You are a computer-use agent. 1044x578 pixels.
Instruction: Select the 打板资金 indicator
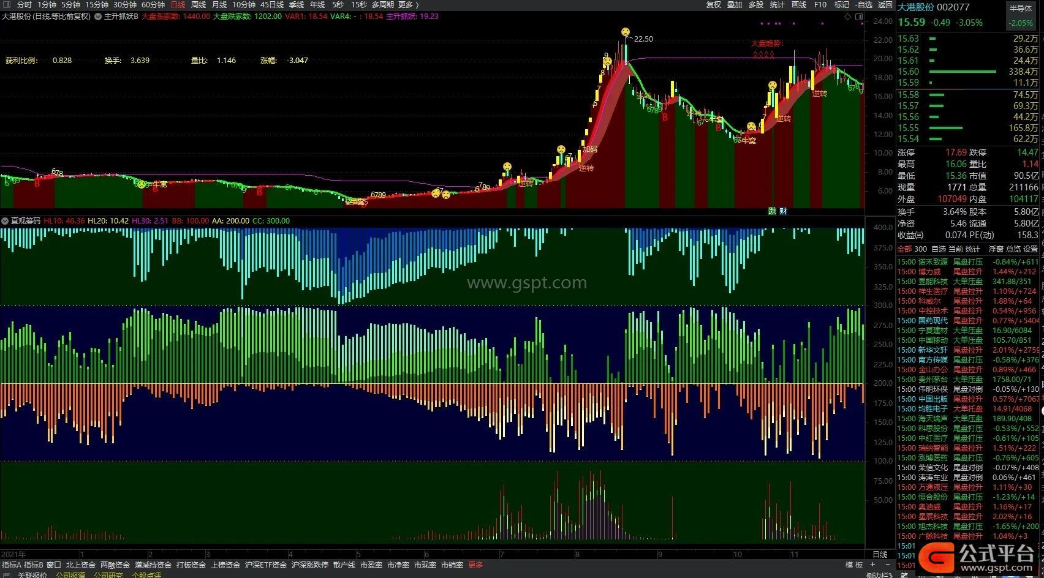pyautogui.click(x=191, y=565)
